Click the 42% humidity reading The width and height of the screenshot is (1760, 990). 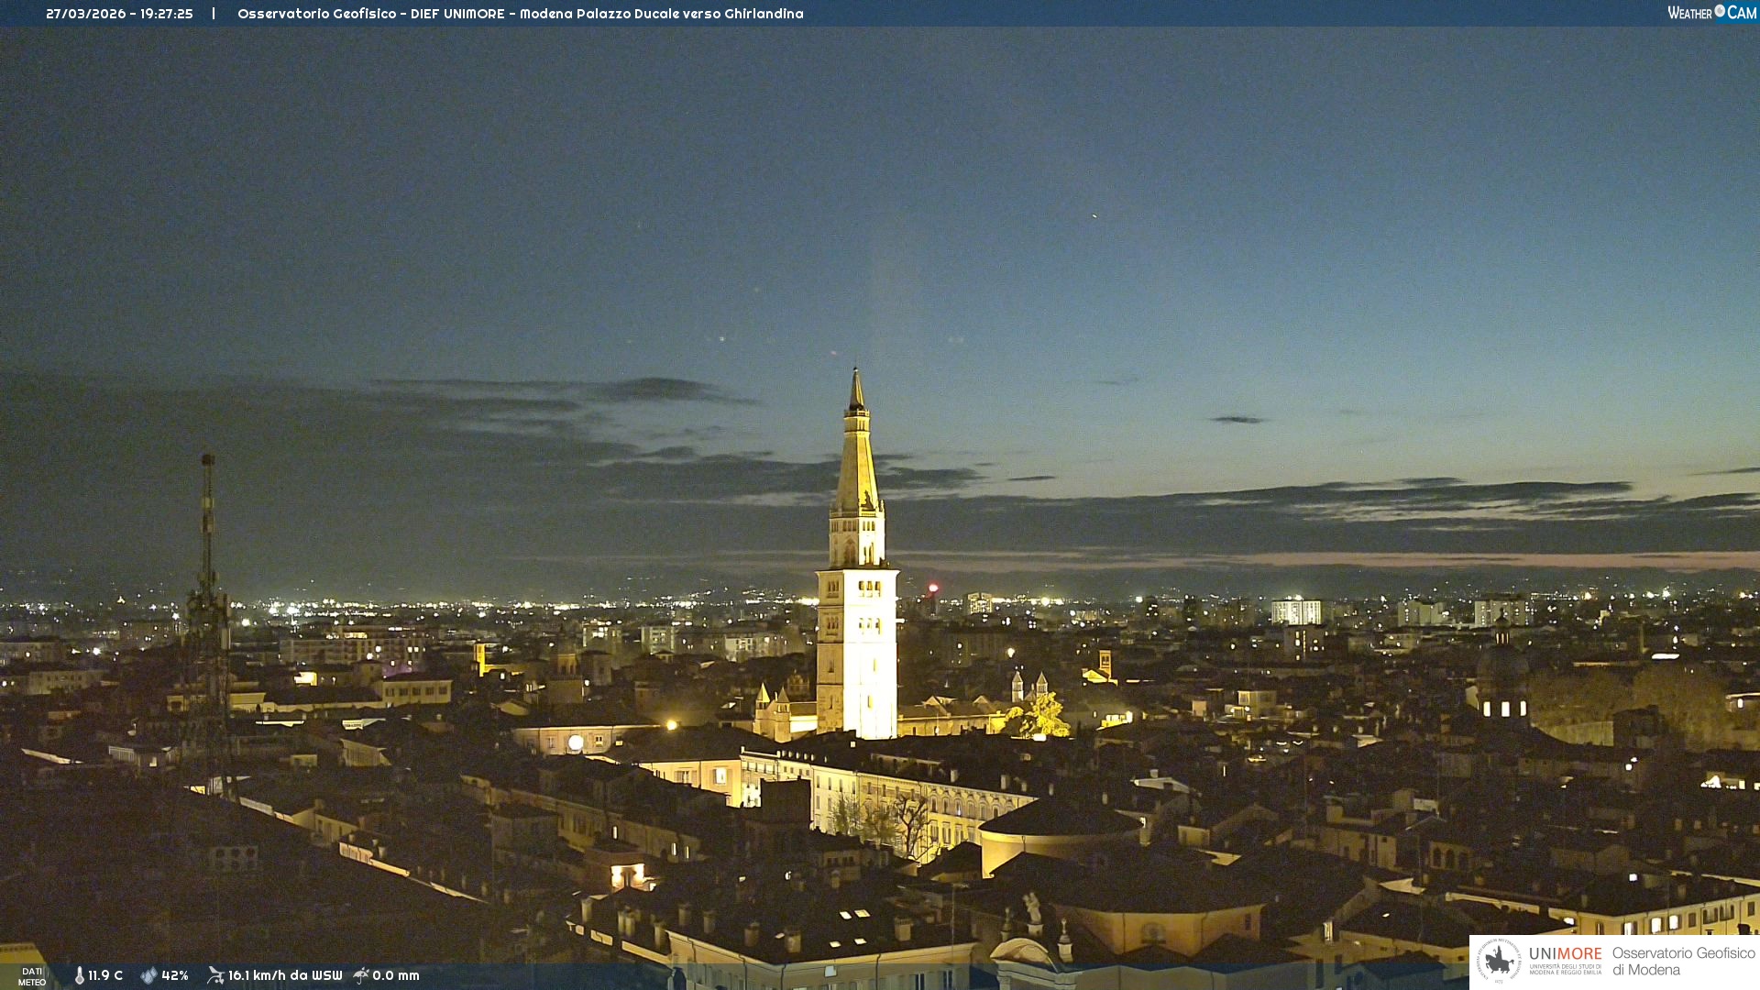click(175, 975)
